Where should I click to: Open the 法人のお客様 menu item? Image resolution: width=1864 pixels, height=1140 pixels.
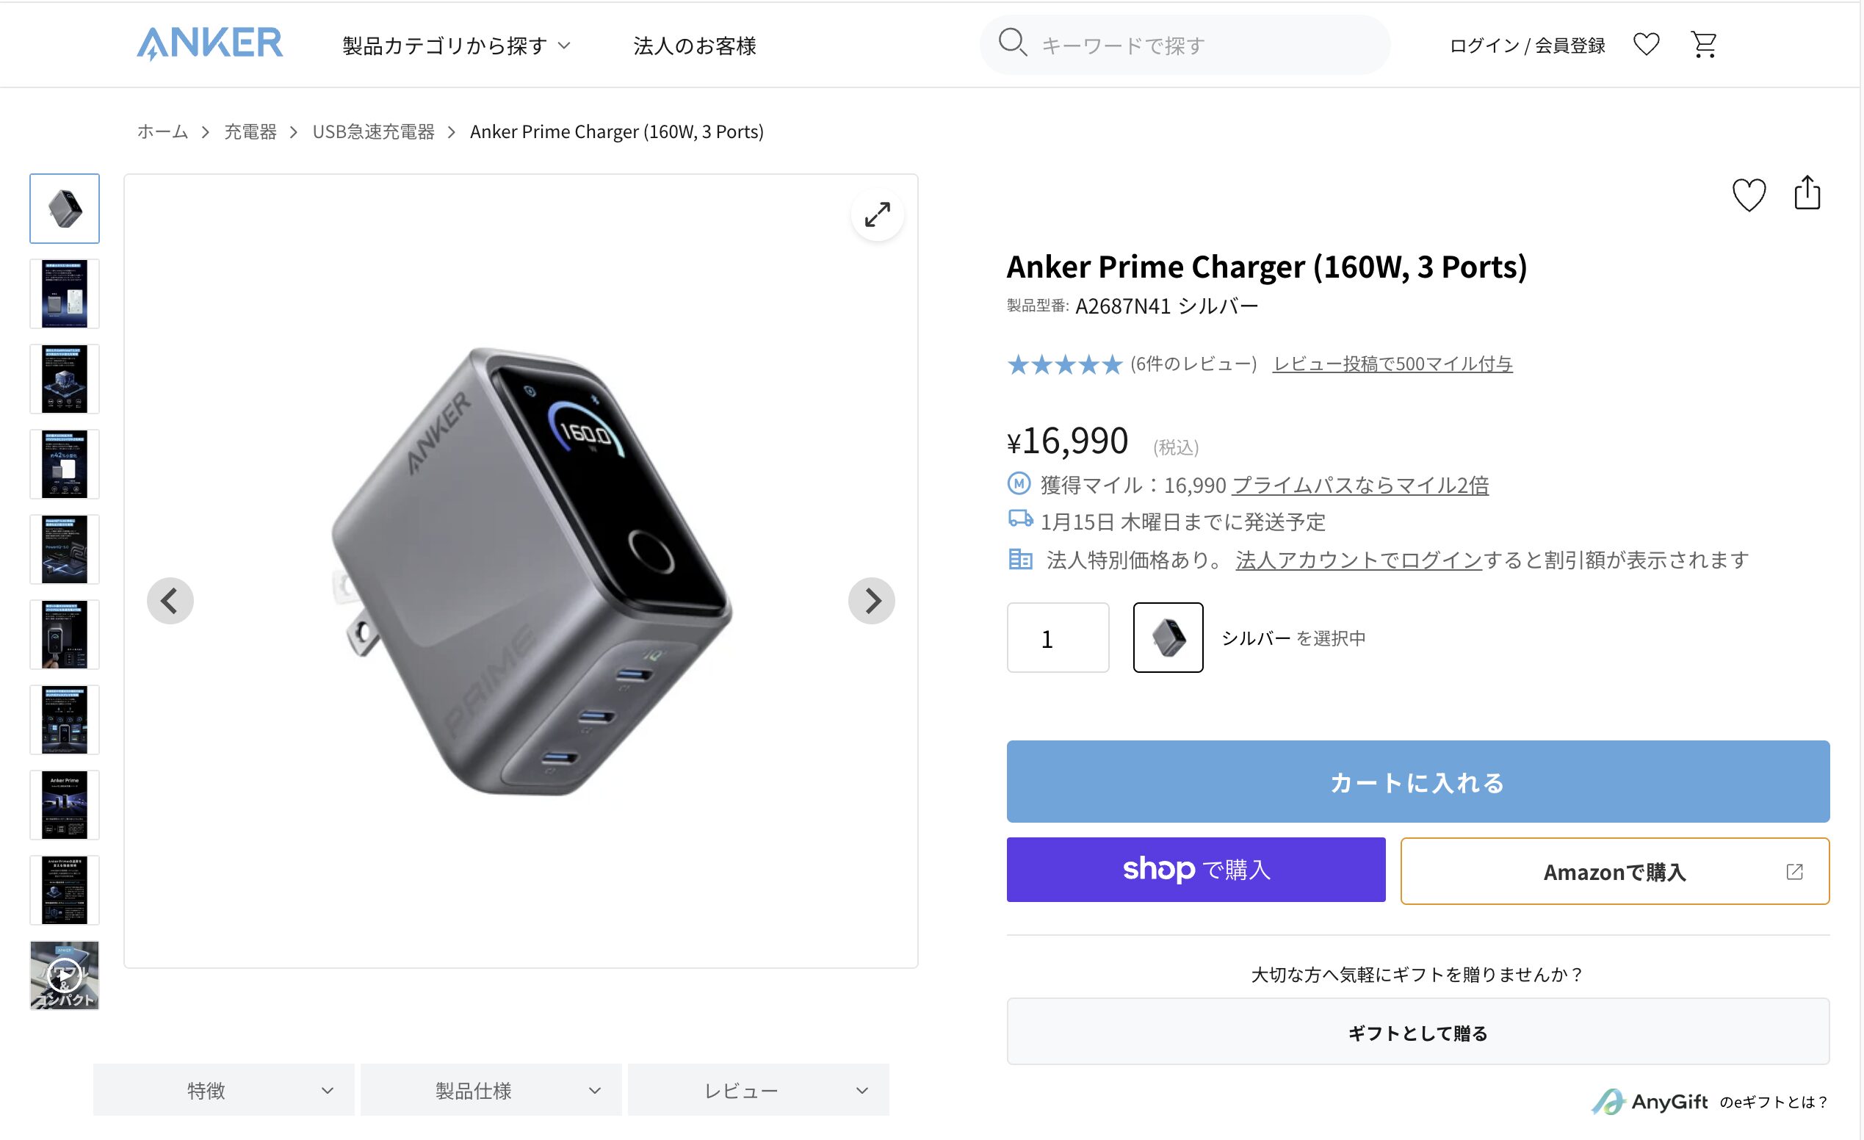point(695,46)
